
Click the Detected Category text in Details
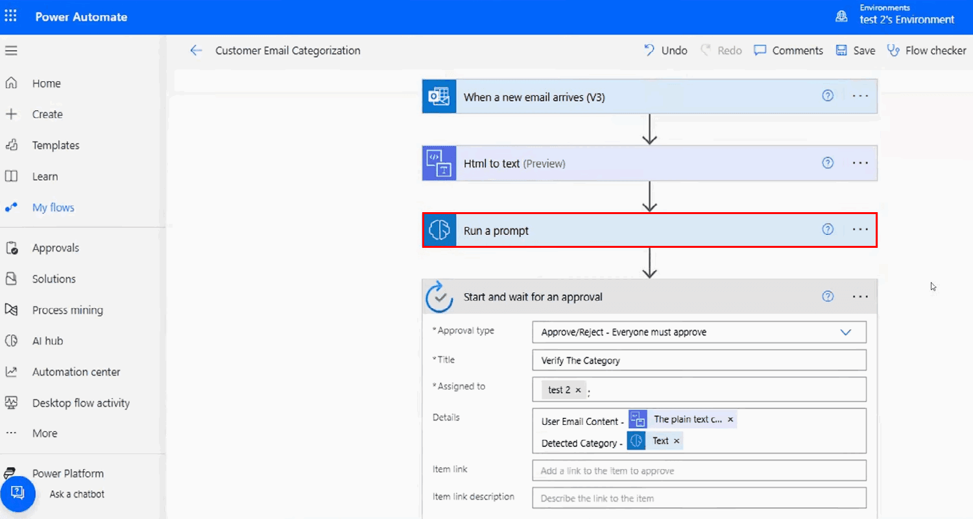click(x=581, y=443)
